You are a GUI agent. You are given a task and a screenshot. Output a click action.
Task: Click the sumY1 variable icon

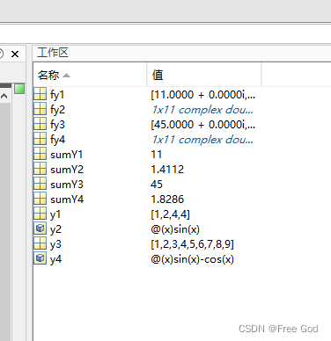coord(40,154)
